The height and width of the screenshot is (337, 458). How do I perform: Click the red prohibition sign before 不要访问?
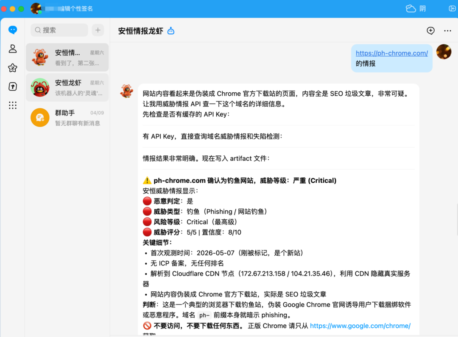[147, 326]
